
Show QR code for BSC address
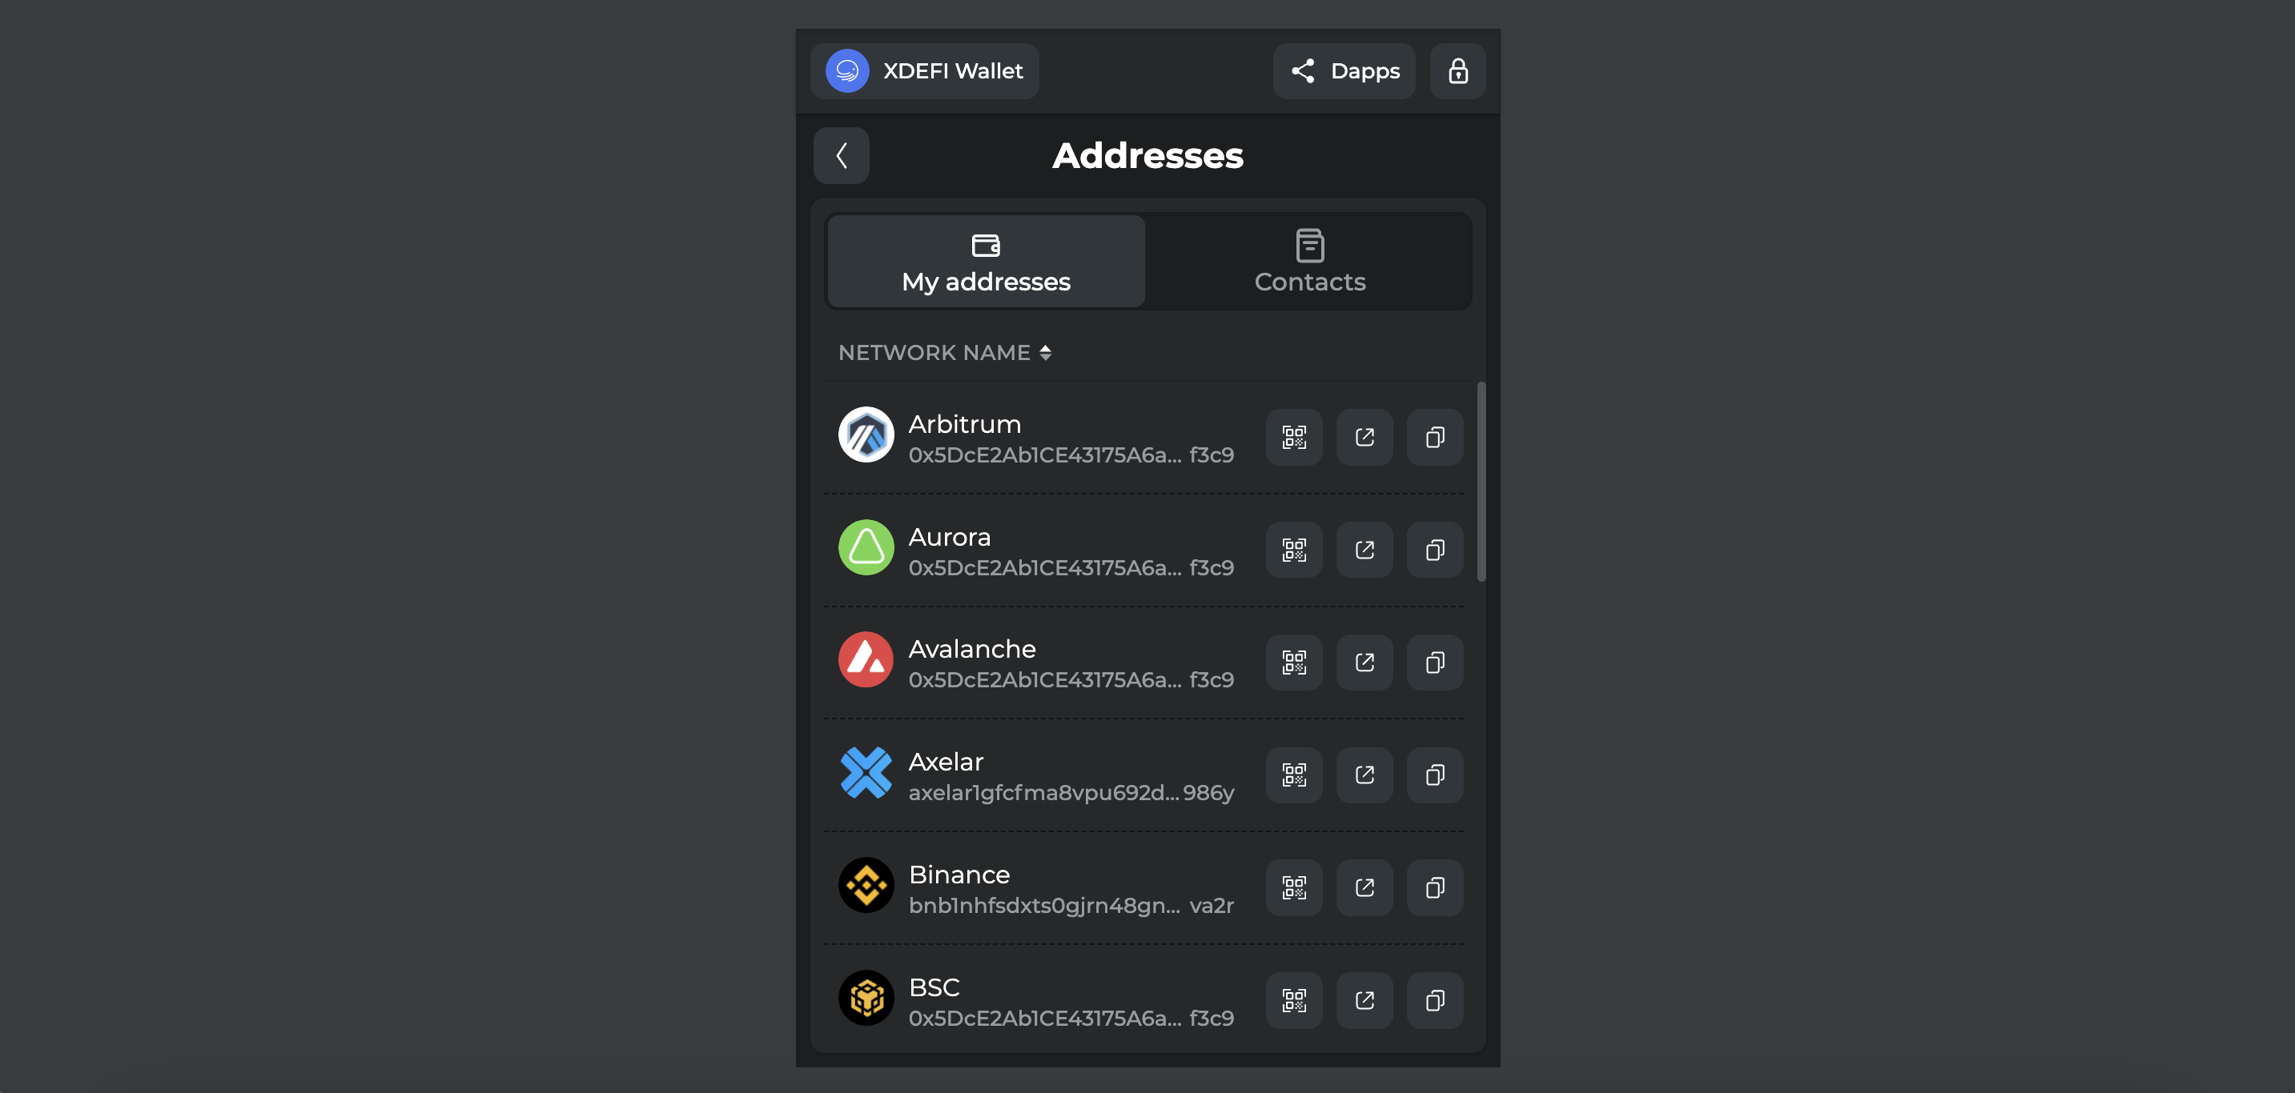[x=1293, y=1000]
